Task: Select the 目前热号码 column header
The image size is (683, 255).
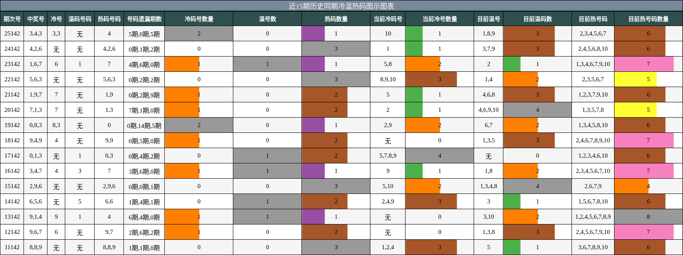Action: pyautogui.click(x=593, y=19)
